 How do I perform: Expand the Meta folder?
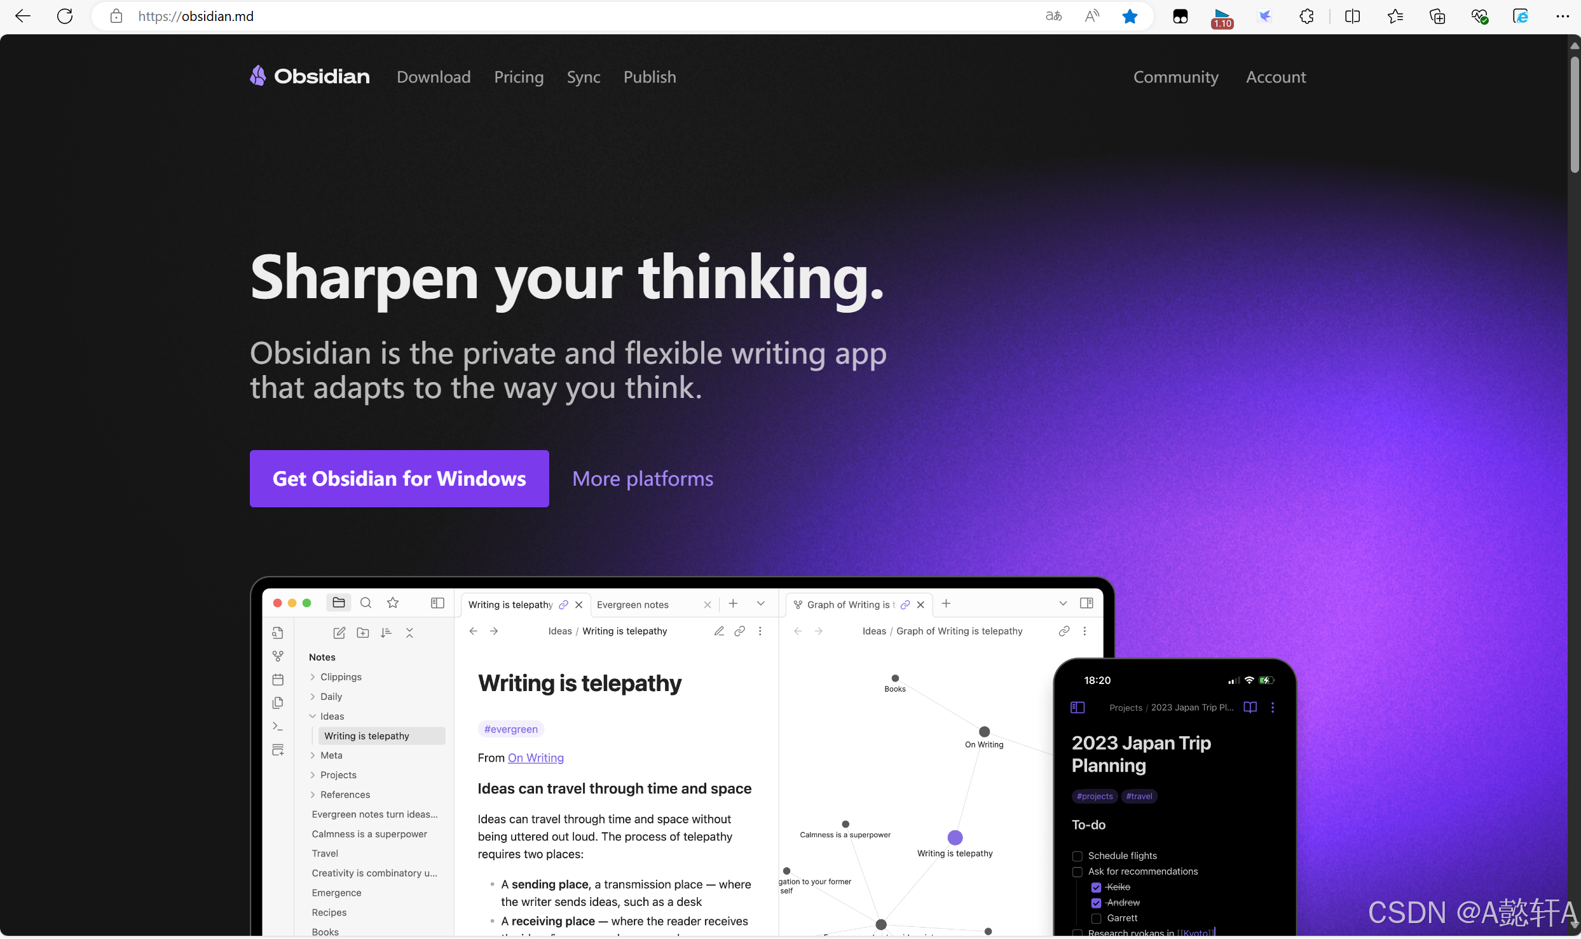point(313,755)
